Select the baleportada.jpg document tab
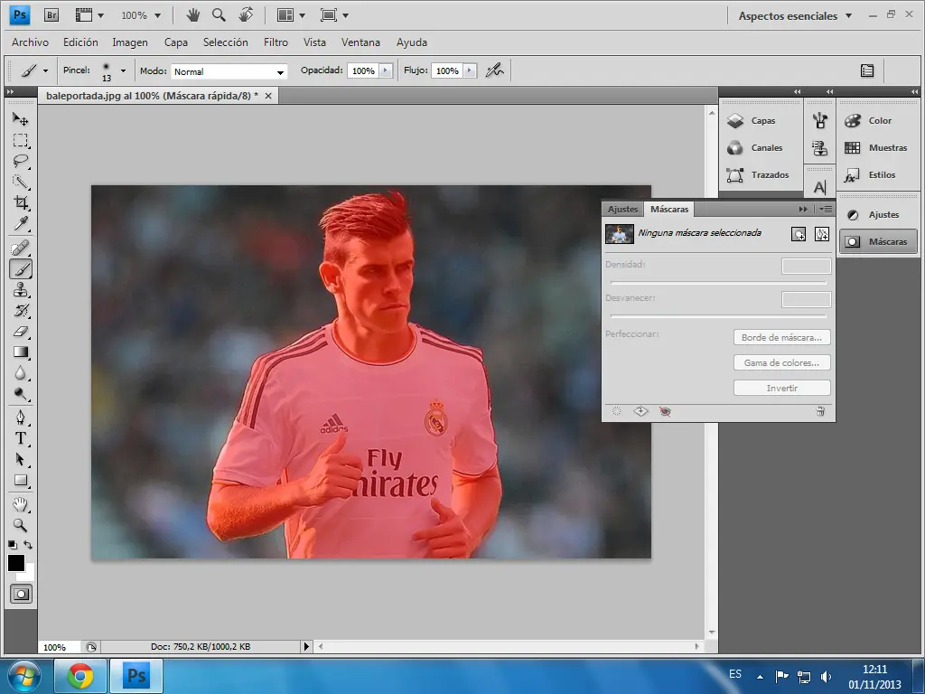This screenshot has width=925, height=694. (152, 96)
